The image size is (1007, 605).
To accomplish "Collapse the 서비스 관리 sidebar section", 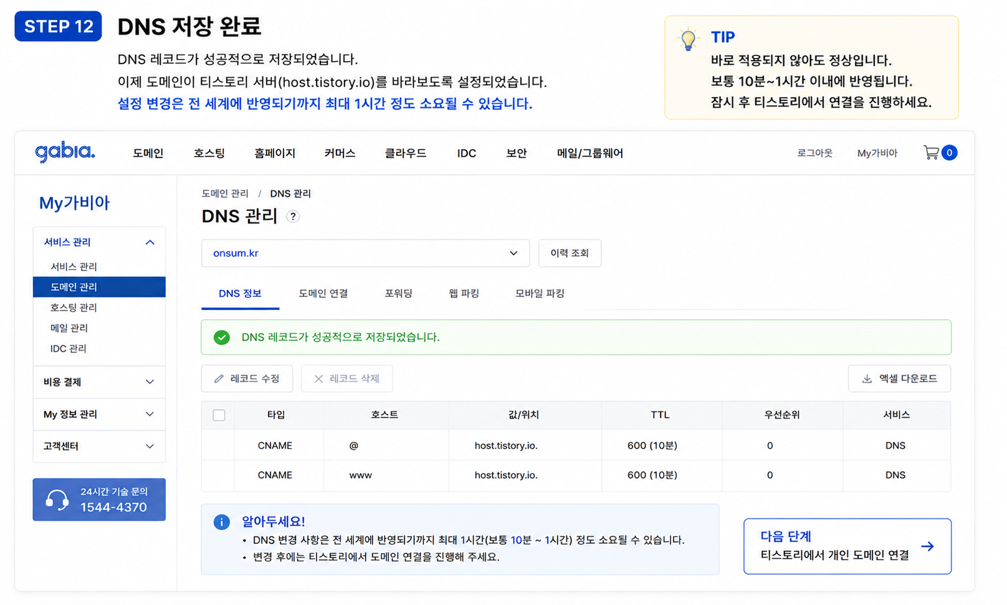I will (x=100, y=242).
